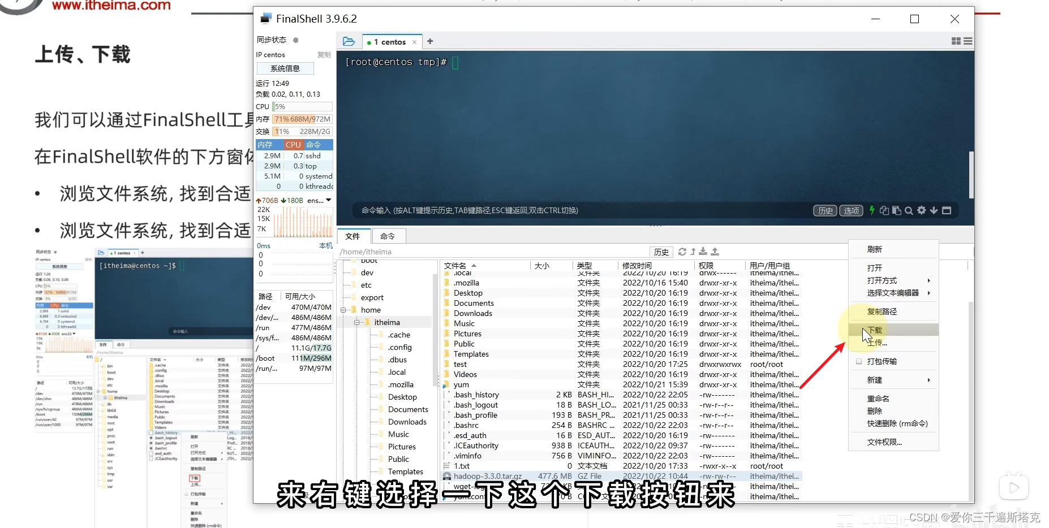Viewport: 1049px width, 528px height.
Task: Switch to the 命令 tab
Action: [388, 236]
